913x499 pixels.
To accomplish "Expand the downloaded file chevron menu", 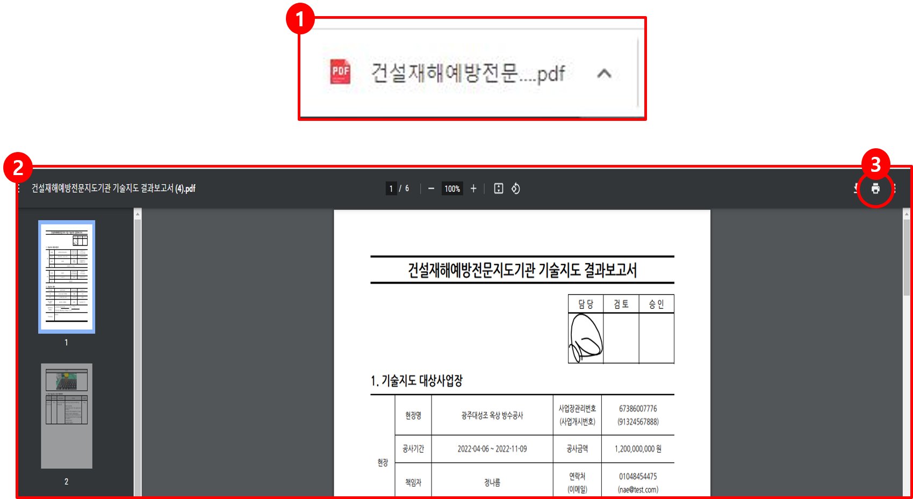I will tap(605, 74).
